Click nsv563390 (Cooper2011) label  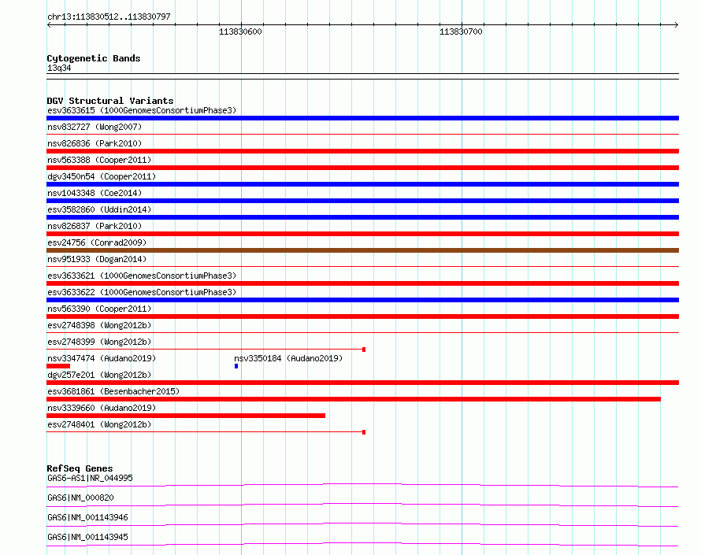click(x=99, y=309)
